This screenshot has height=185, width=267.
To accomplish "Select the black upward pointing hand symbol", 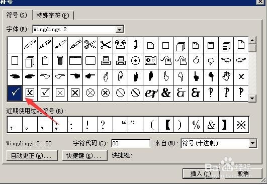I will tap(196, 76).
